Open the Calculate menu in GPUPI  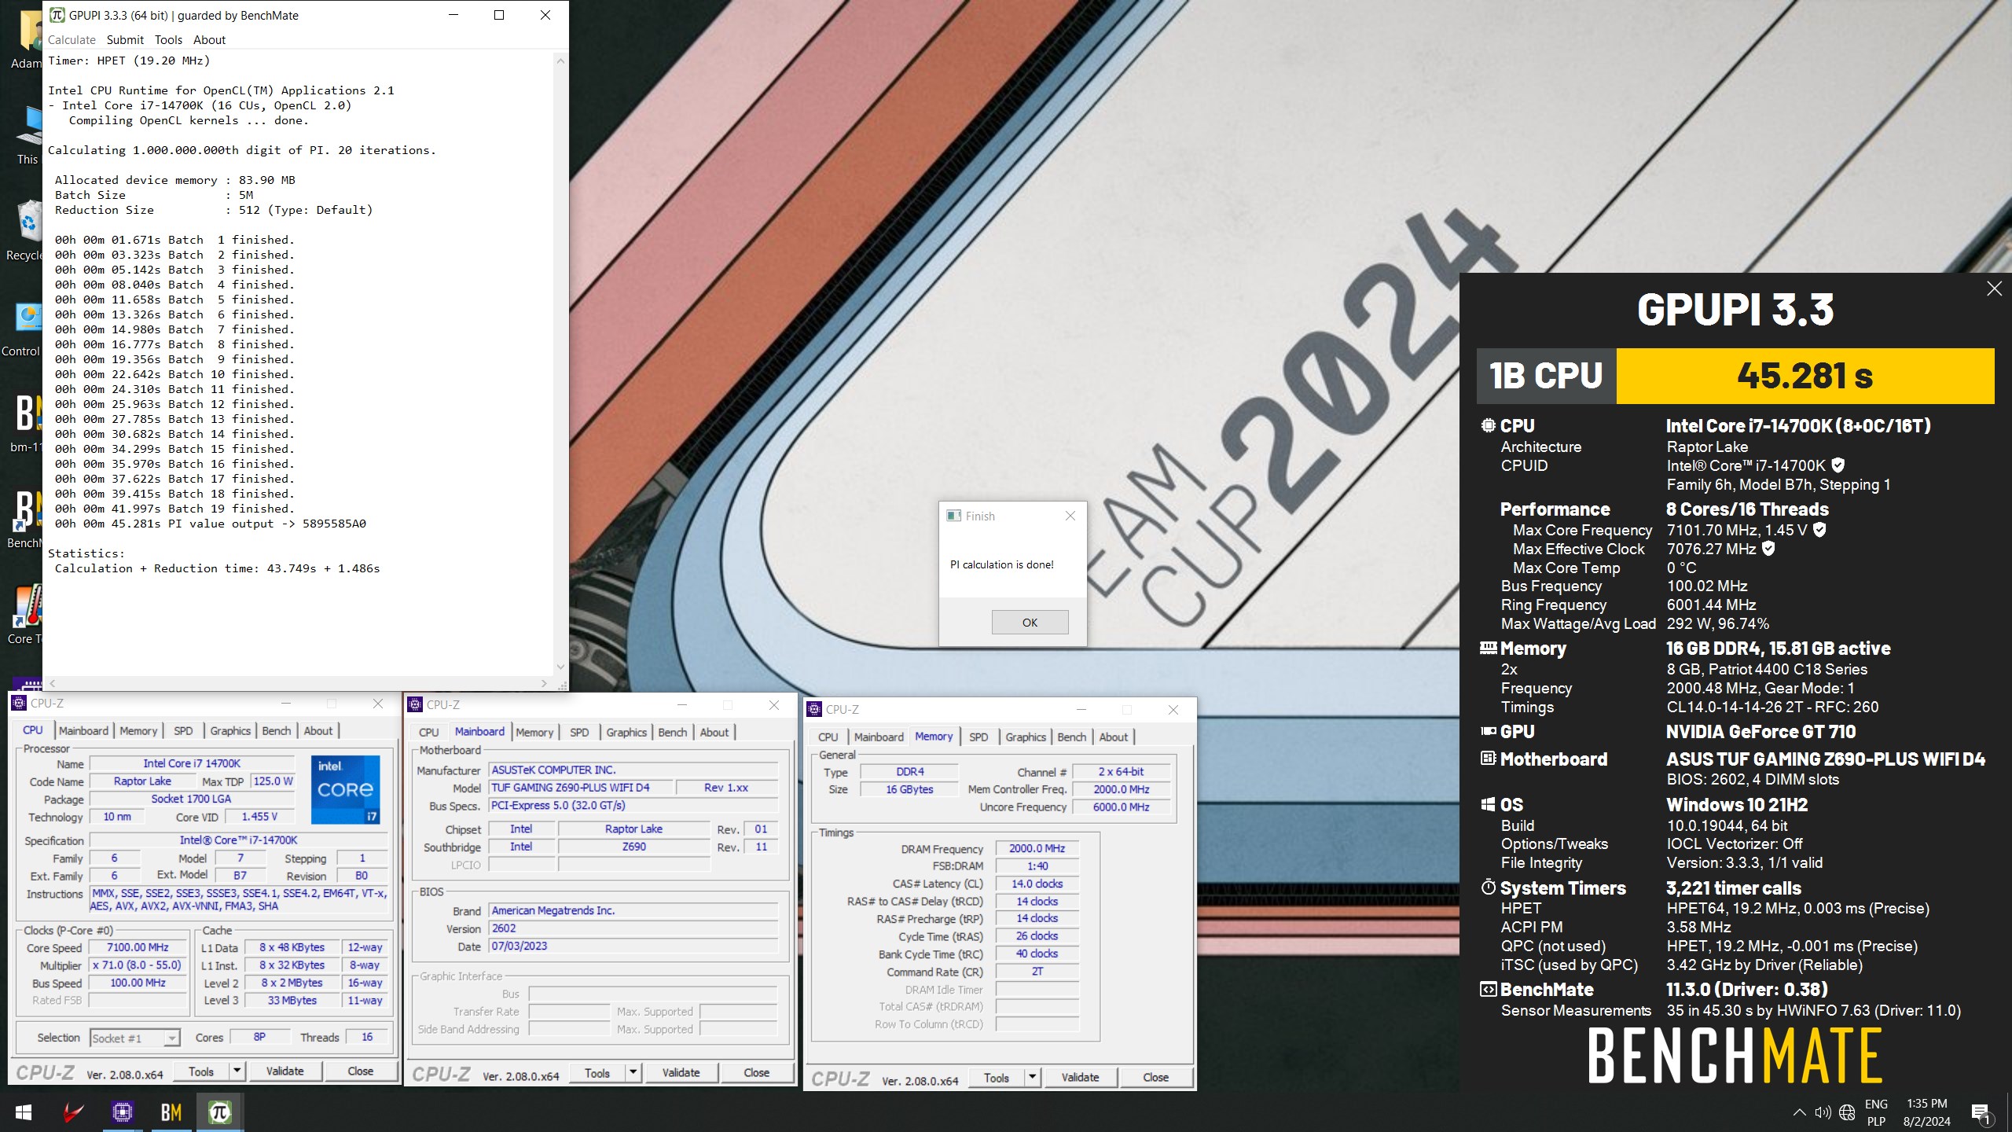72,39
